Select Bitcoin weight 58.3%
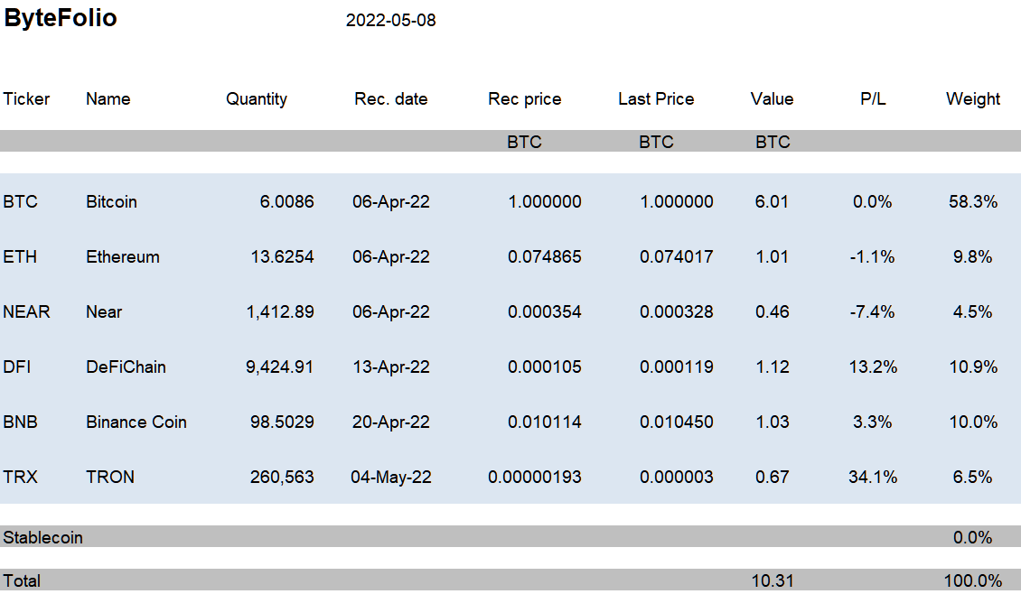 (973, 201)
